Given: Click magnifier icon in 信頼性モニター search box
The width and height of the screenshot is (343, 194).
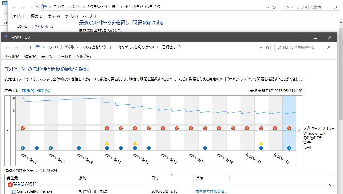Looking at the screenshot, I should (x=328, y=47).
